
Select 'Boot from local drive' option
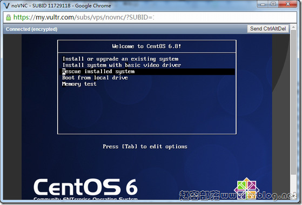[x=95, y=77]
